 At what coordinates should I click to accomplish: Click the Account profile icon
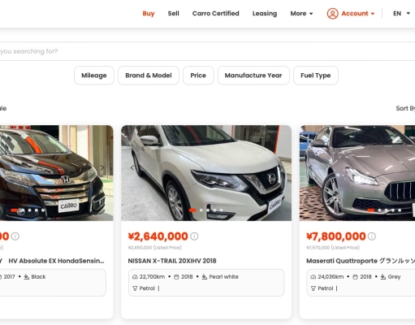click(332, 14)
